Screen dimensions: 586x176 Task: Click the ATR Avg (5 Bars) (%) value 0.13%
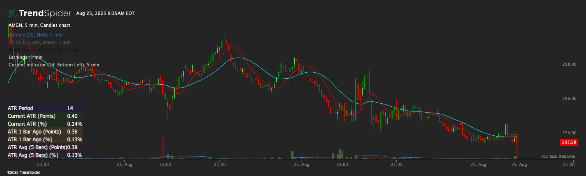coord(75,155)
